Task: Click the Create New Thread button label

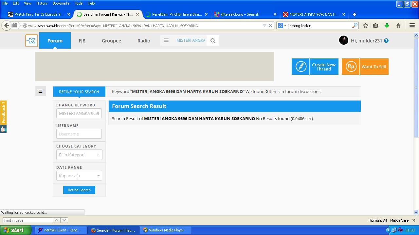Action: click(x=323, y=67)
